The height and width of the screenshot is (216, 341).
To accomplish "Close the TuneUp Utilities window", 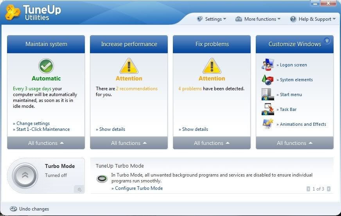I will click(328, 3).
